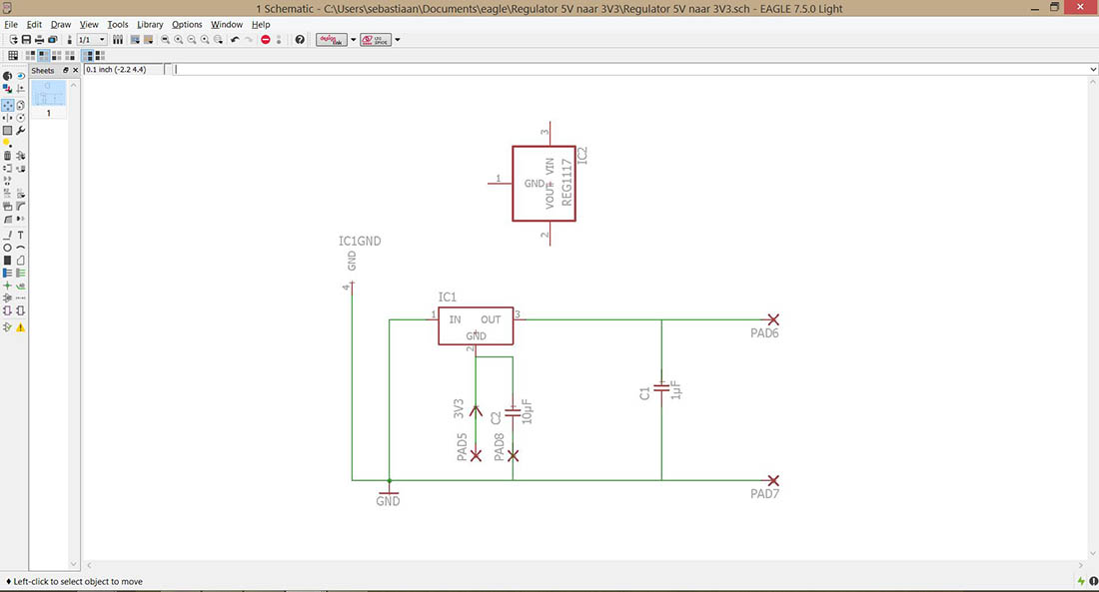This screenshot has width=1099, height=592.
Task: Select the blue Bus tool
Action: [x=7, y=273]
